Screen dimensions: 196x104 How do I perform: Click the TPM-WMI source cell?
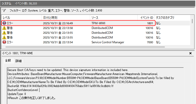click(99, 23)
